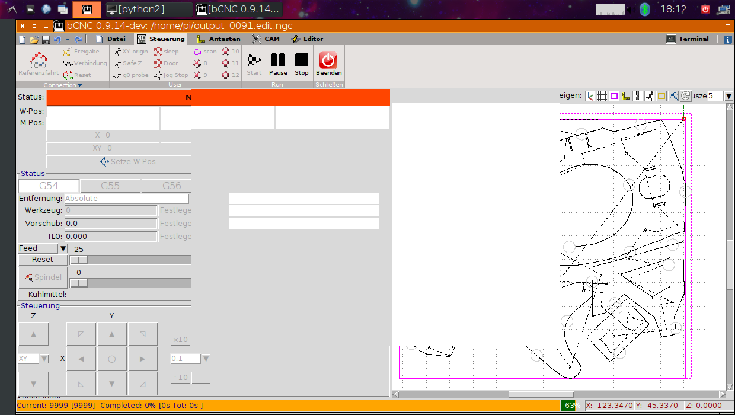735x415 pixels.
Task: Open the jog step 0.1 dropdown
Action: (206, 359)
